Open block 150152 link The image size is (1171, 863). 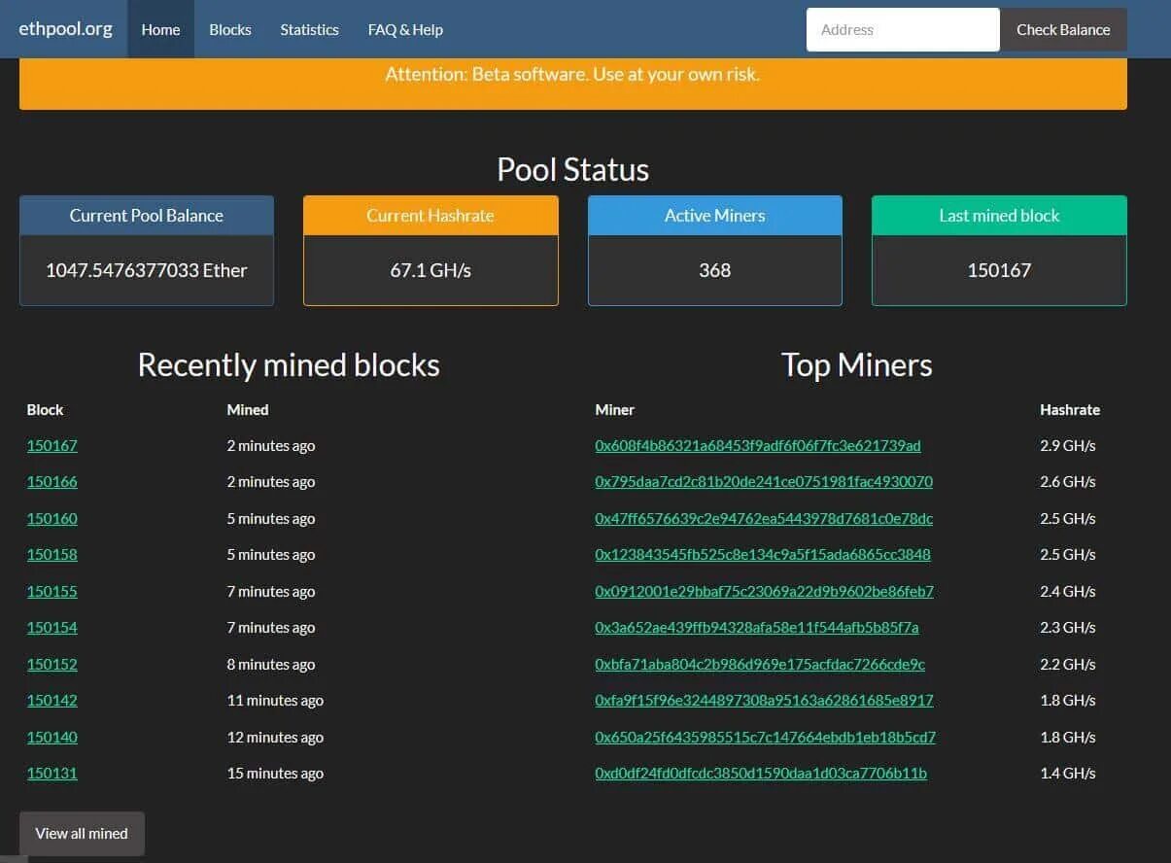click(52, 665)
